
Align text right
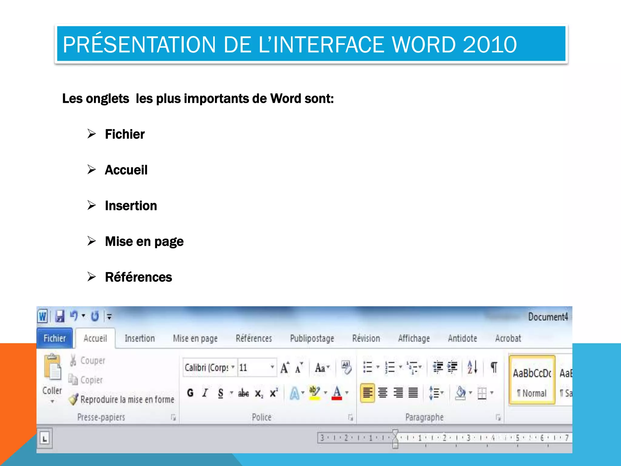pyautogui.click(x=398, y=393)
